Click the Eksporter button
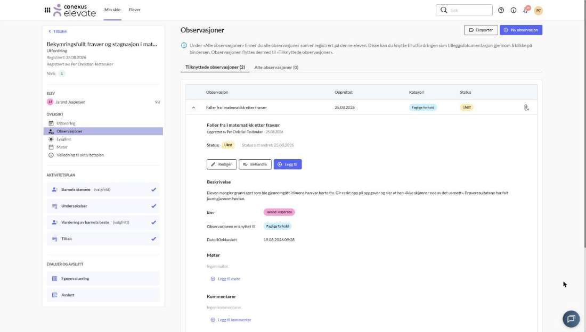This screenshot has height=332, width=586. pyautogui.click(x=481, y=30)
